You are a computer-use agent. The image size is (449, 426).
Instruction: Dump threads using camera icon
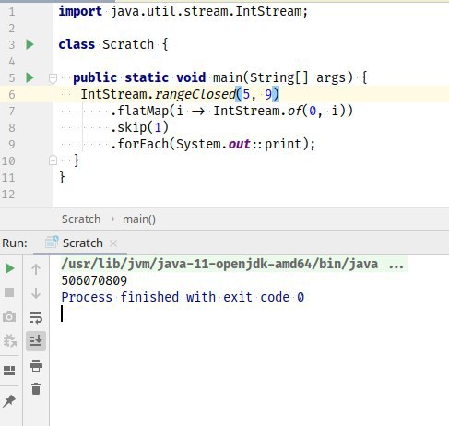click(x=9, y=316)
